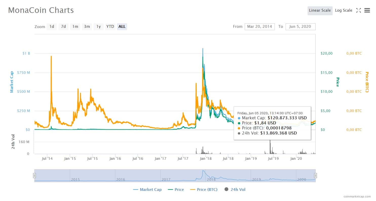Grab the left navigator range handle
The height and width of the screenshot is (201, 376).
pyautogui.click(x=34, y=175)
